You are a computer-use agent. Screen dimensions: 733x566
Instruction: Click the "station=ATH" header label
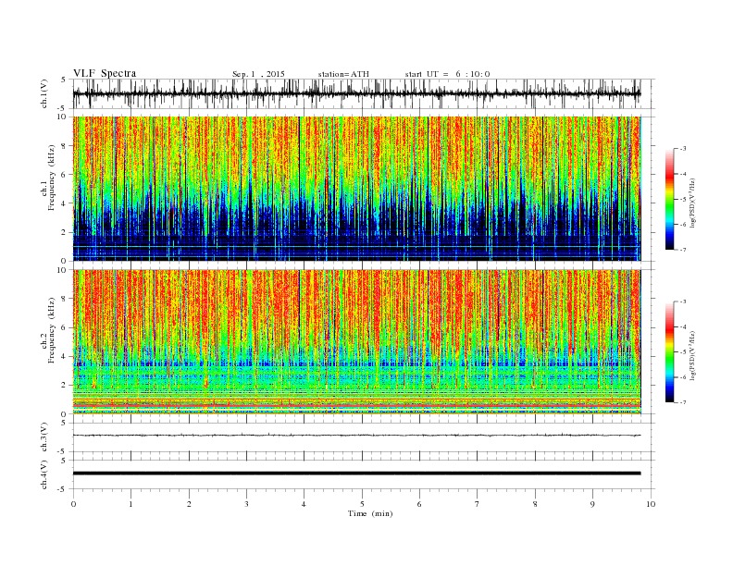(343, 74)
